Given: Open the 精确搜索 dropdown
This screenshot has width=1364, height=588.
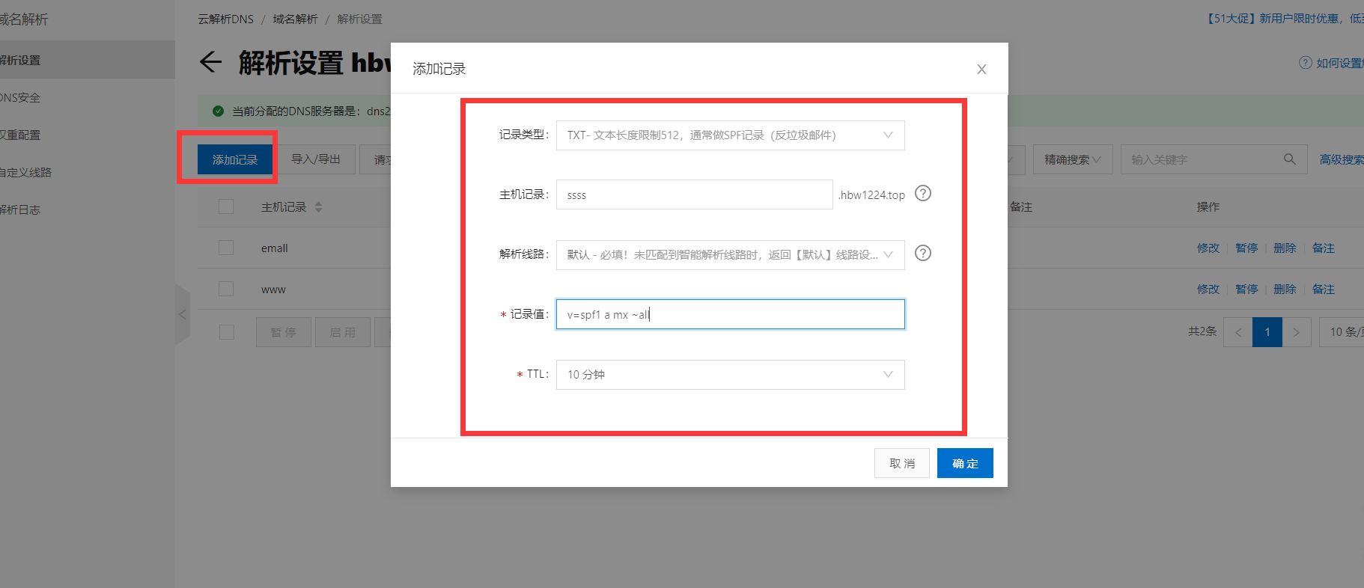Looking at the screenshot, I should [1073, 159].
